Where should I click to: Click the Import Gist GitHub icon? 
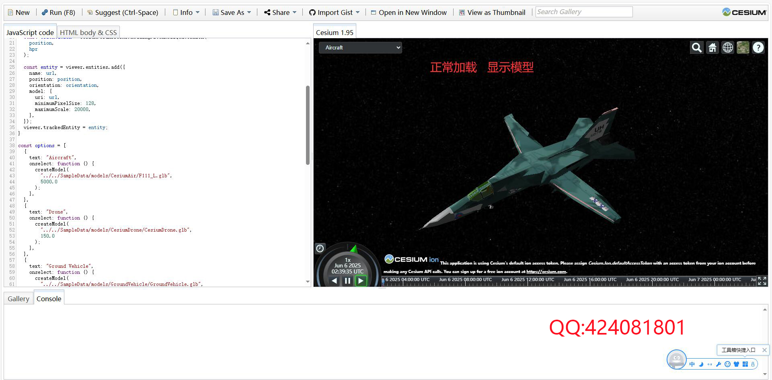(312, 12)
